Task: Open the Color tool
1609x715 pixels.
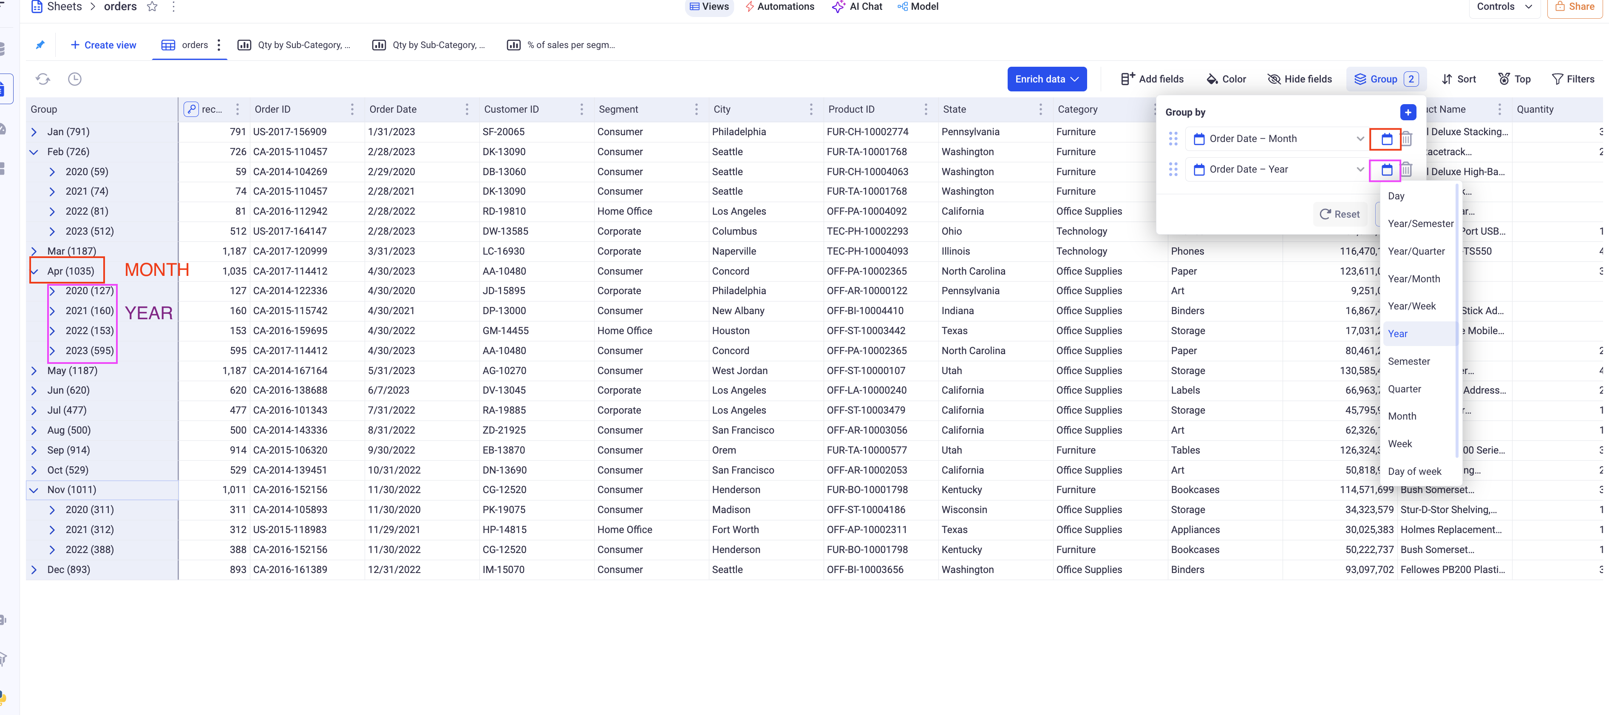Action: pos(1226,79)
